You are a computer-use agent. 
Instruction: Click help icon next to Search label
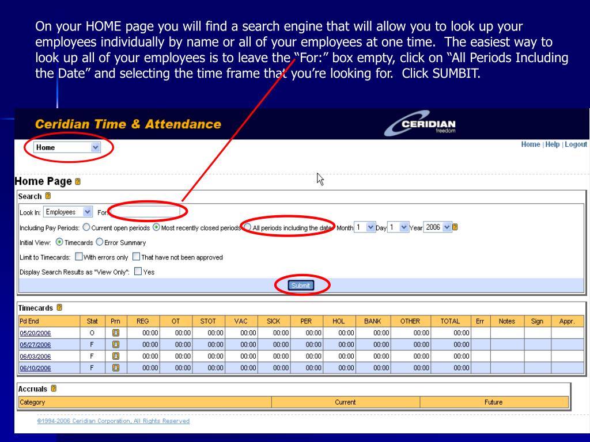tap(48, 196)
